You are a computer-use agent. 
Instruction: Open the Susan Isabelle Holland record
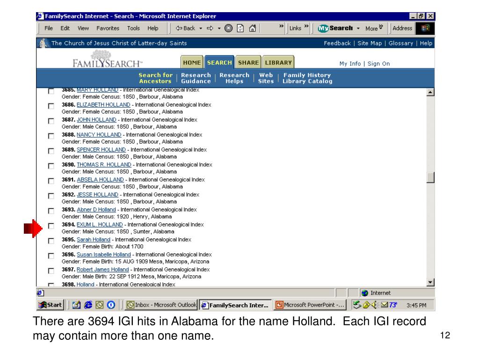[103, 255]
